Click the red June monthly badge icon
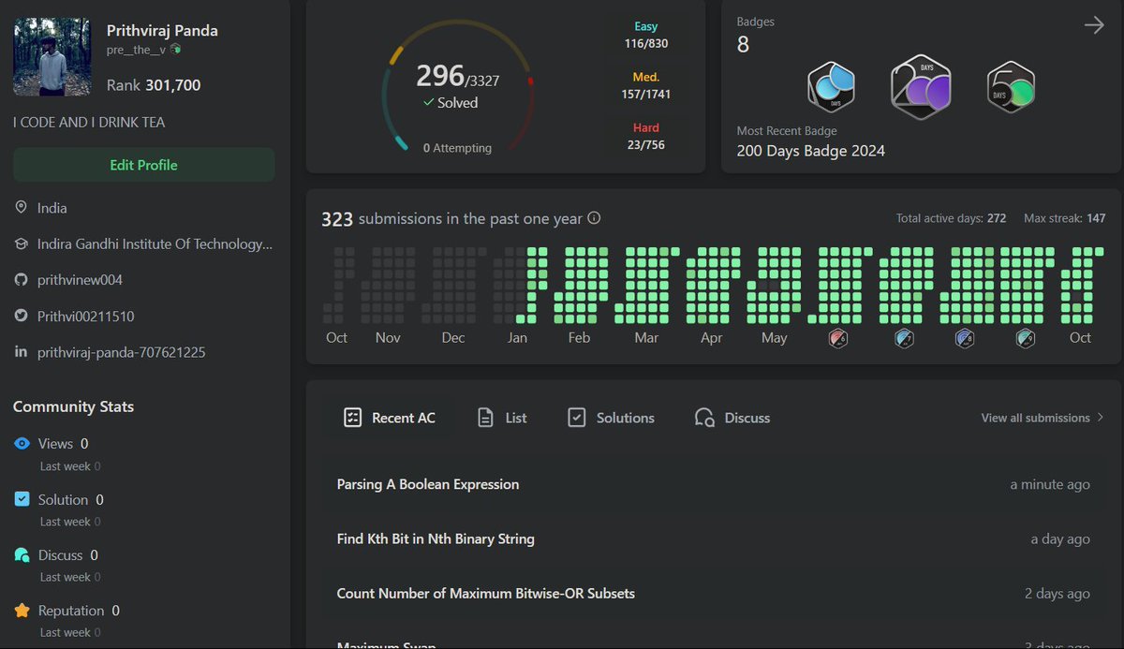 838,338
